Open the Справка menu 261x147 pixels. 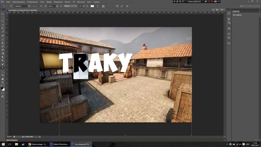[96, 2]
